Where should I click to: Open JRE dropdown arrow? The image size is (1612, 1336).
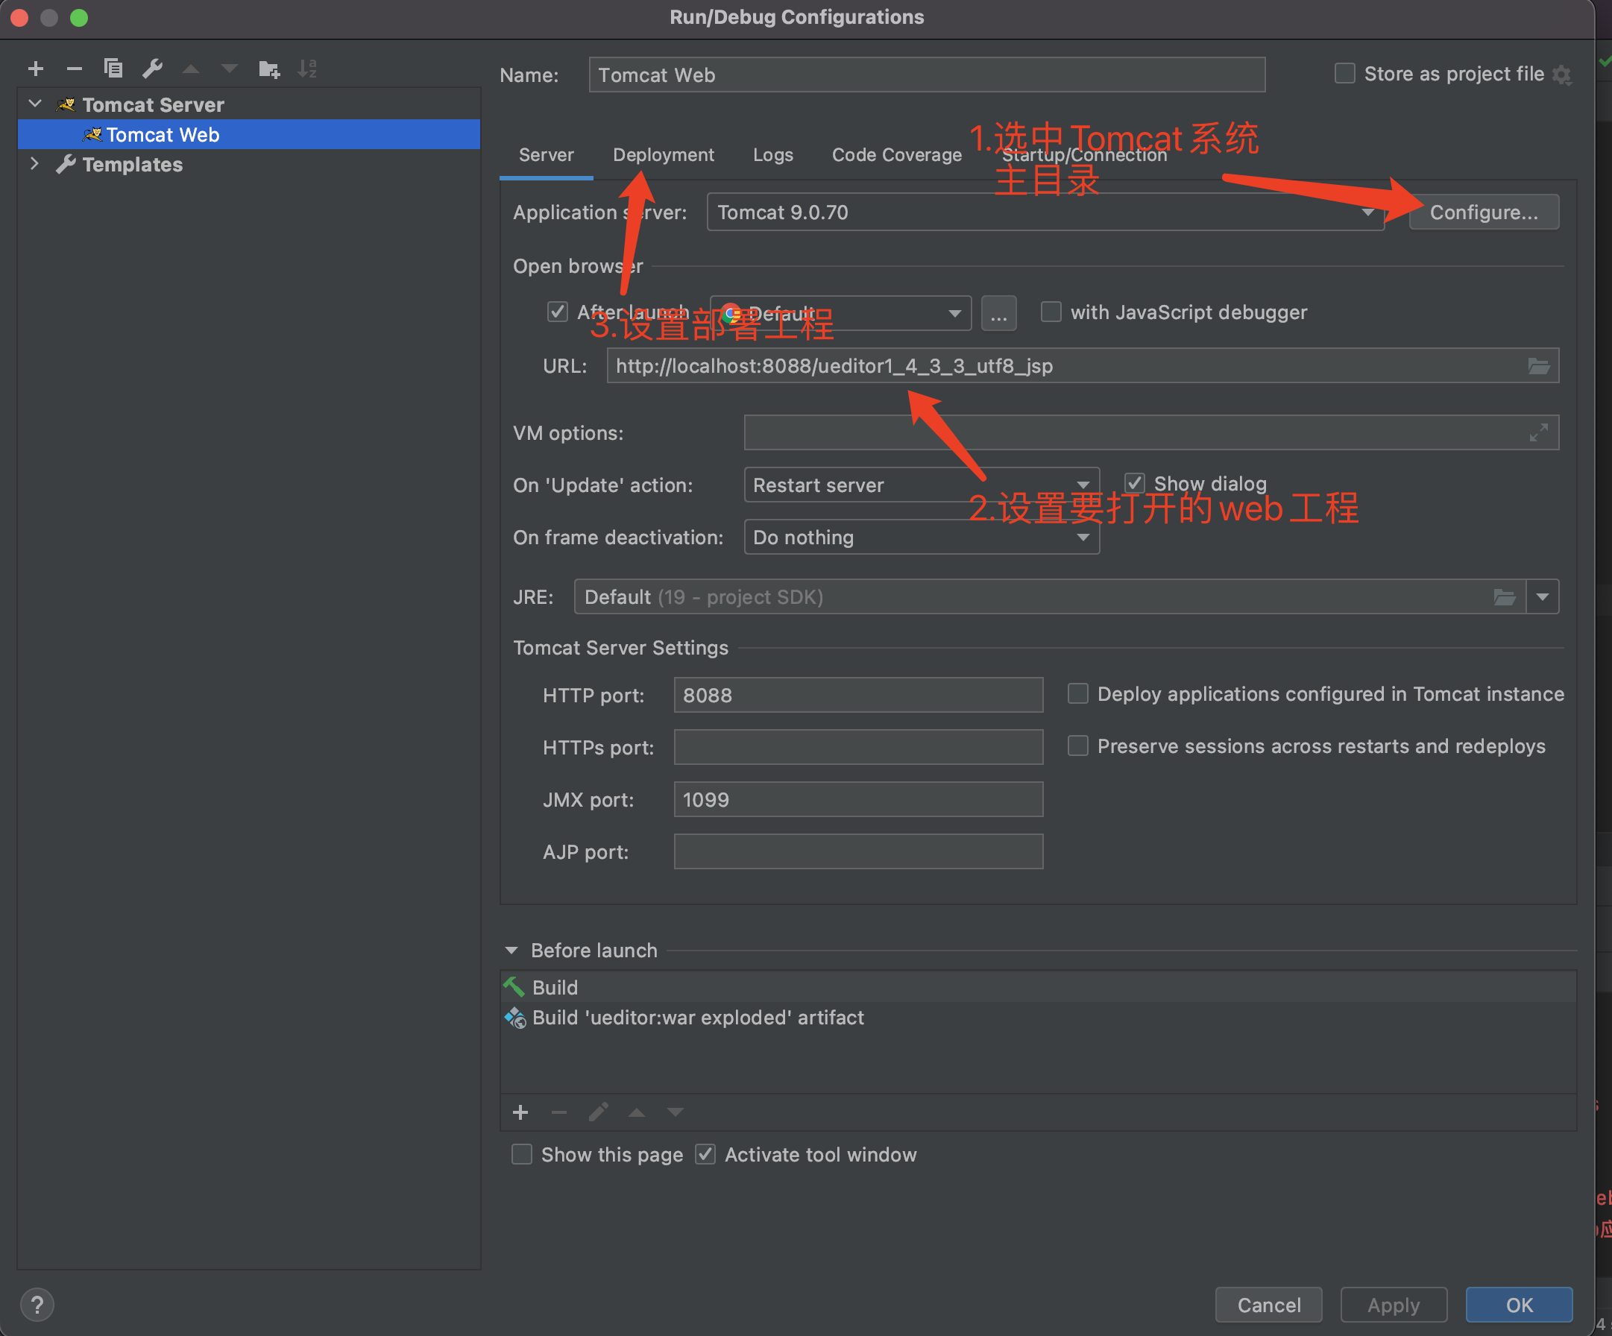[1542, 597]
